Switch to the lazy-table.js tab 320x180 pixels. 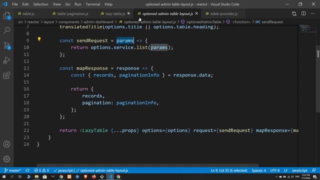[x=115, y=13]
